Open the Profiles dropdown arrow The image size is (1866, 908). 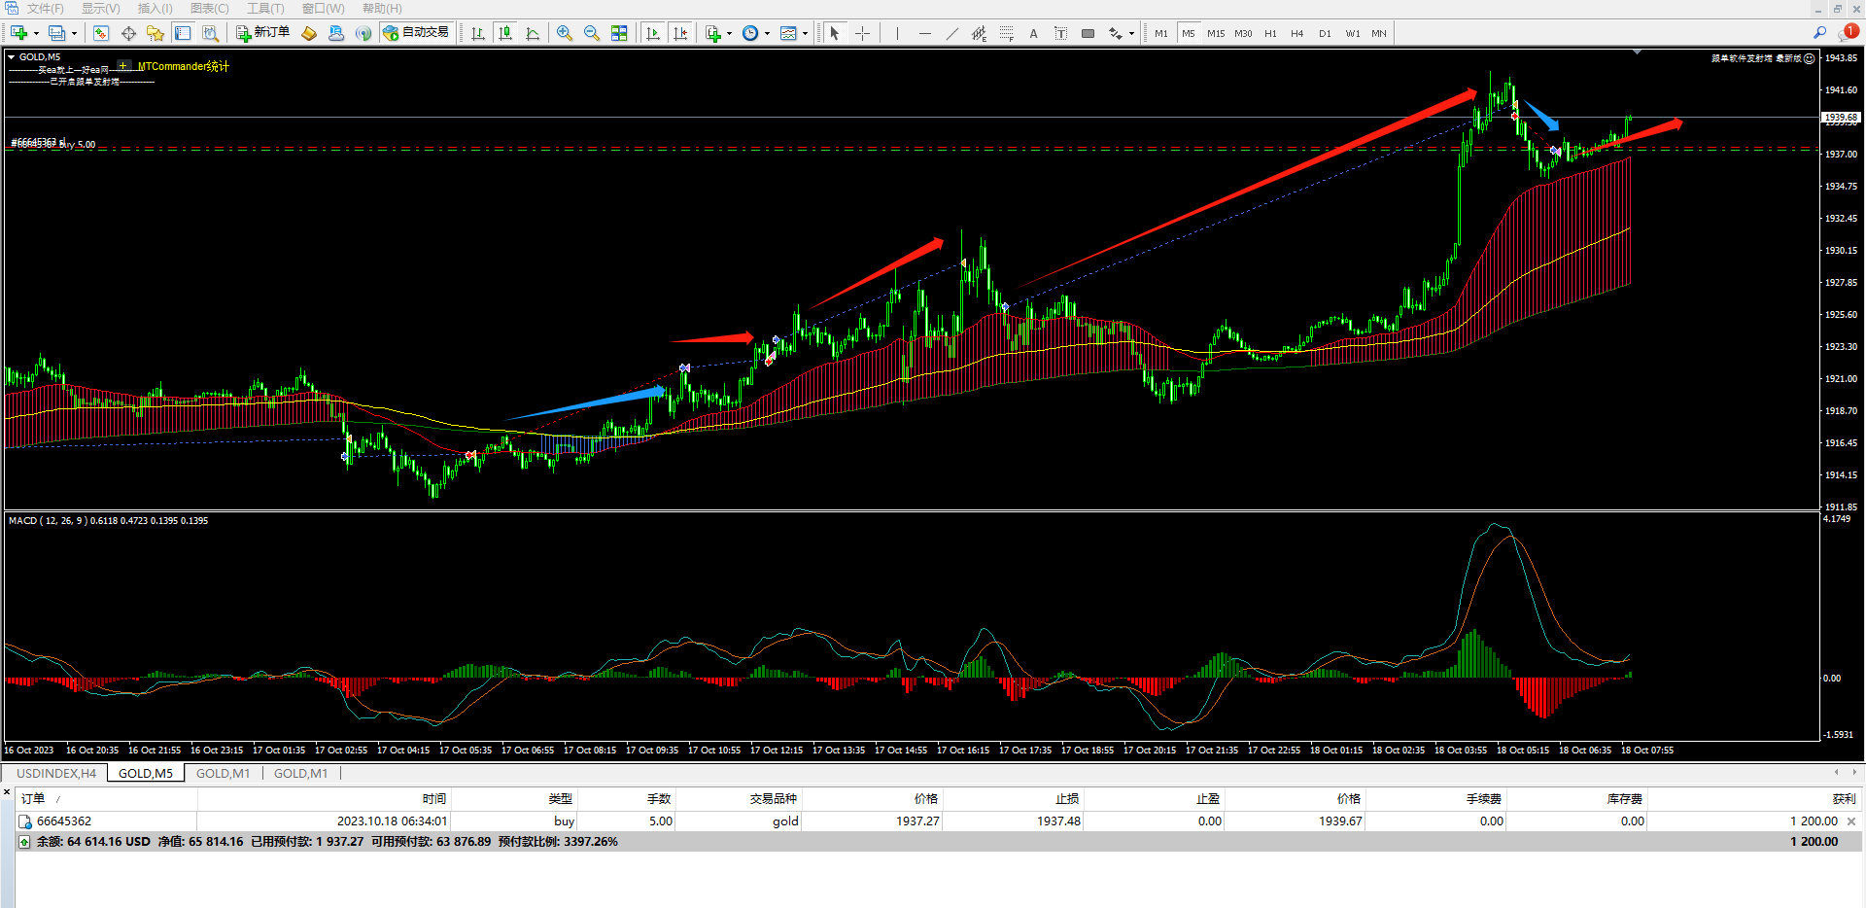(74, 33)
